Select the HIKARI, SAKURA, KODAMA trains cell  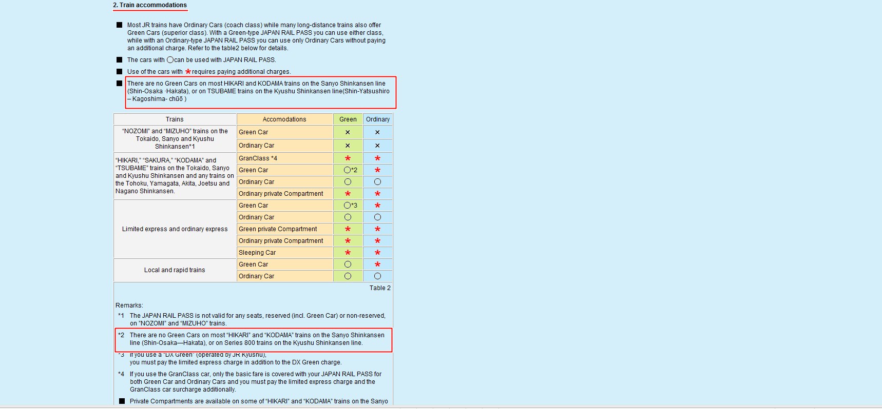pos(175,176)
